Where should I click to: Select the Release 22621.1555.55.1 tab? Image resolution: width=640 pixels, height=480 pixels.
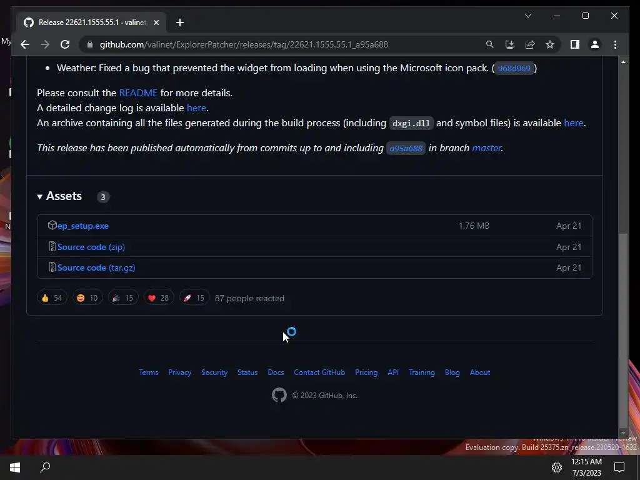pos(91,22)
